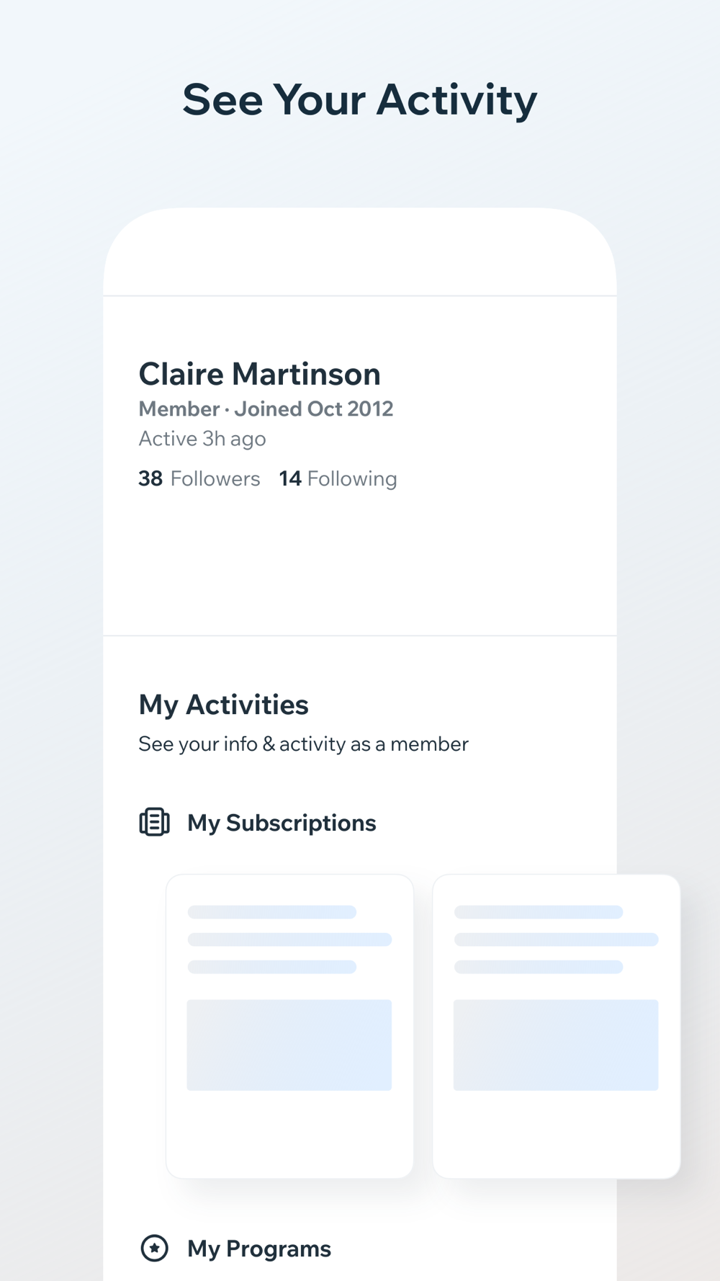Tap the Claire Martinson profile name
This screenshot has width=720, height=1281.
click(x=259, y=374)
